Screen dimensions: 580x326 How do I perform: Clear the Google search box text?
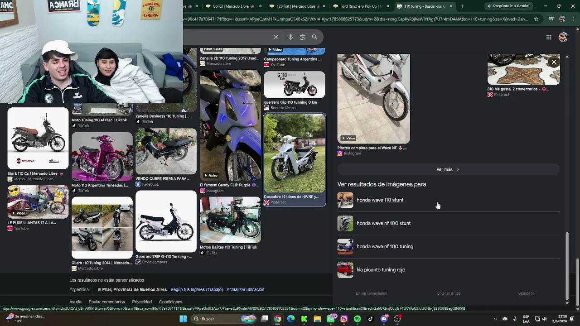(x=275, y=37)
